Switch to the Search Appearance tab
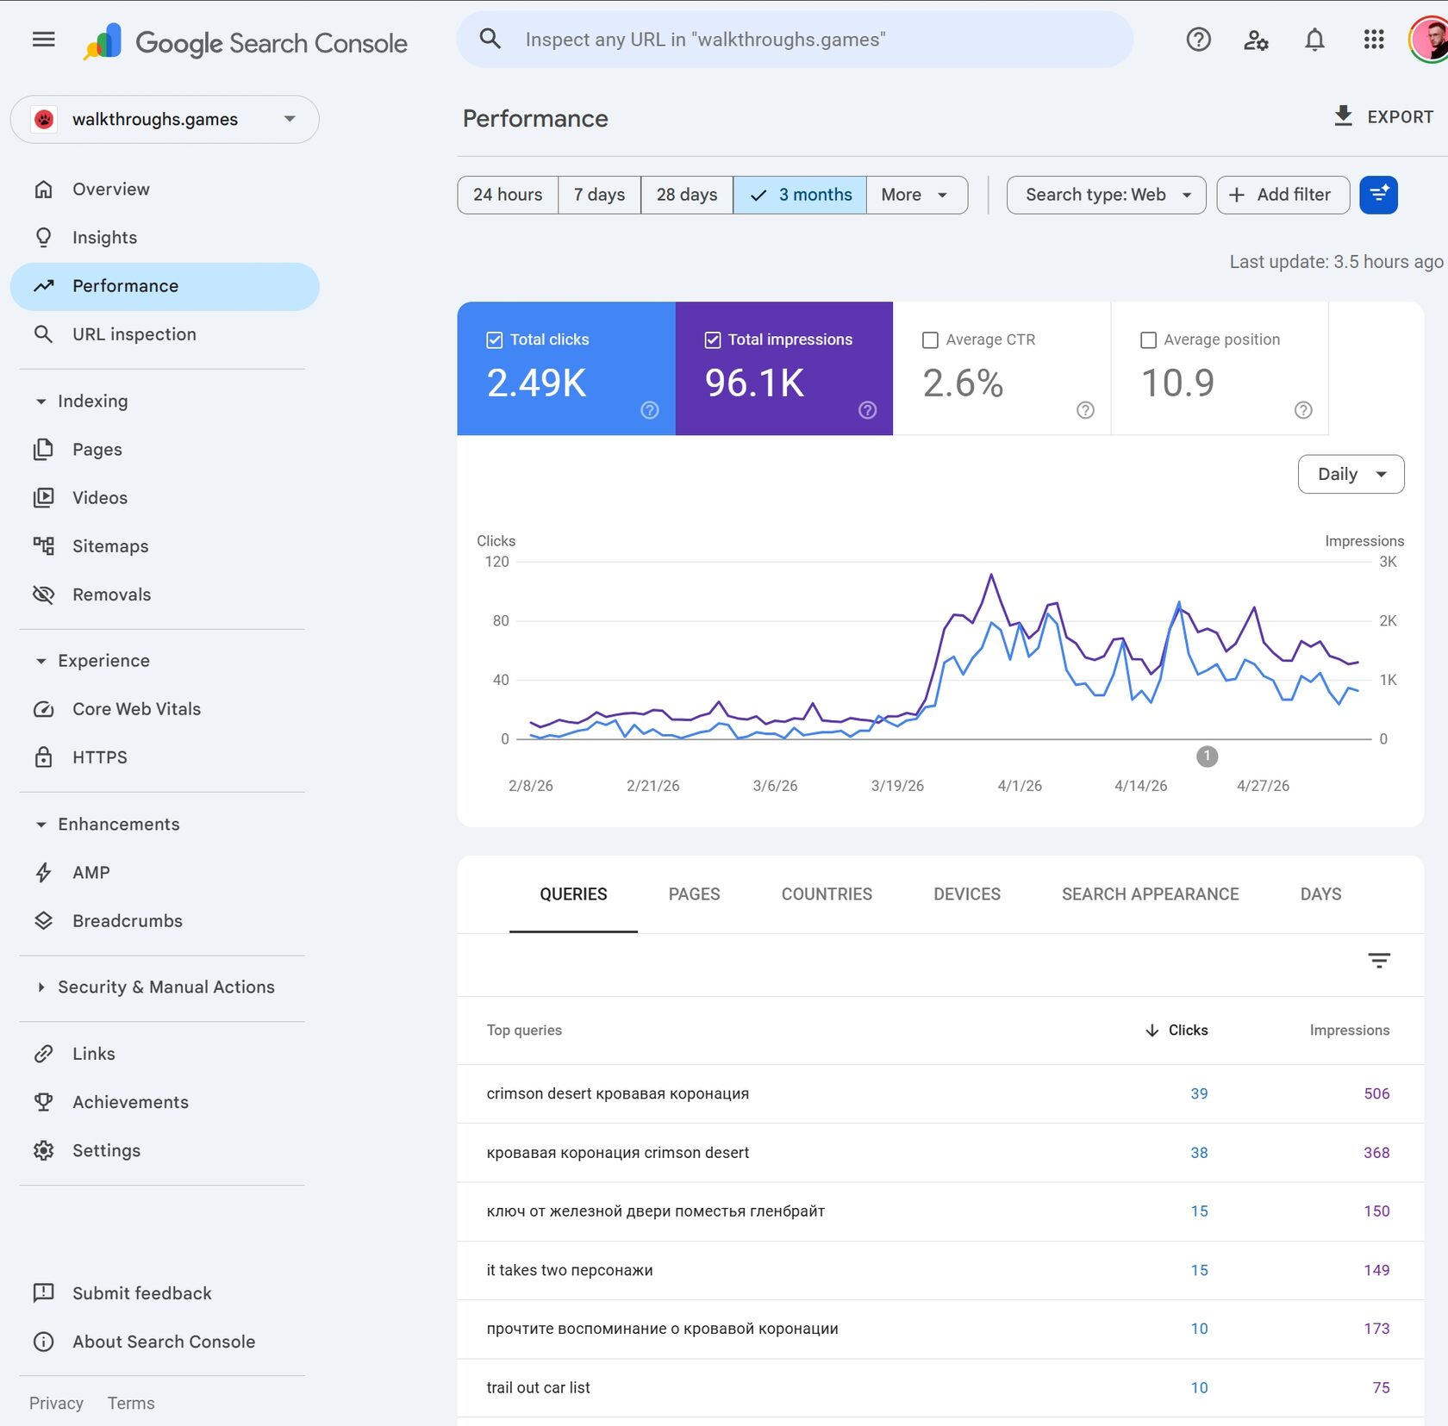The width and height of the screenshot is (1448, 1426). coord(1150,894)
